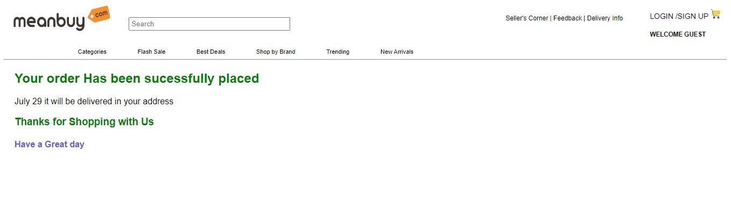Click the order successfully placed heading
Screen dimensions: 731x201
coord(137,78)
